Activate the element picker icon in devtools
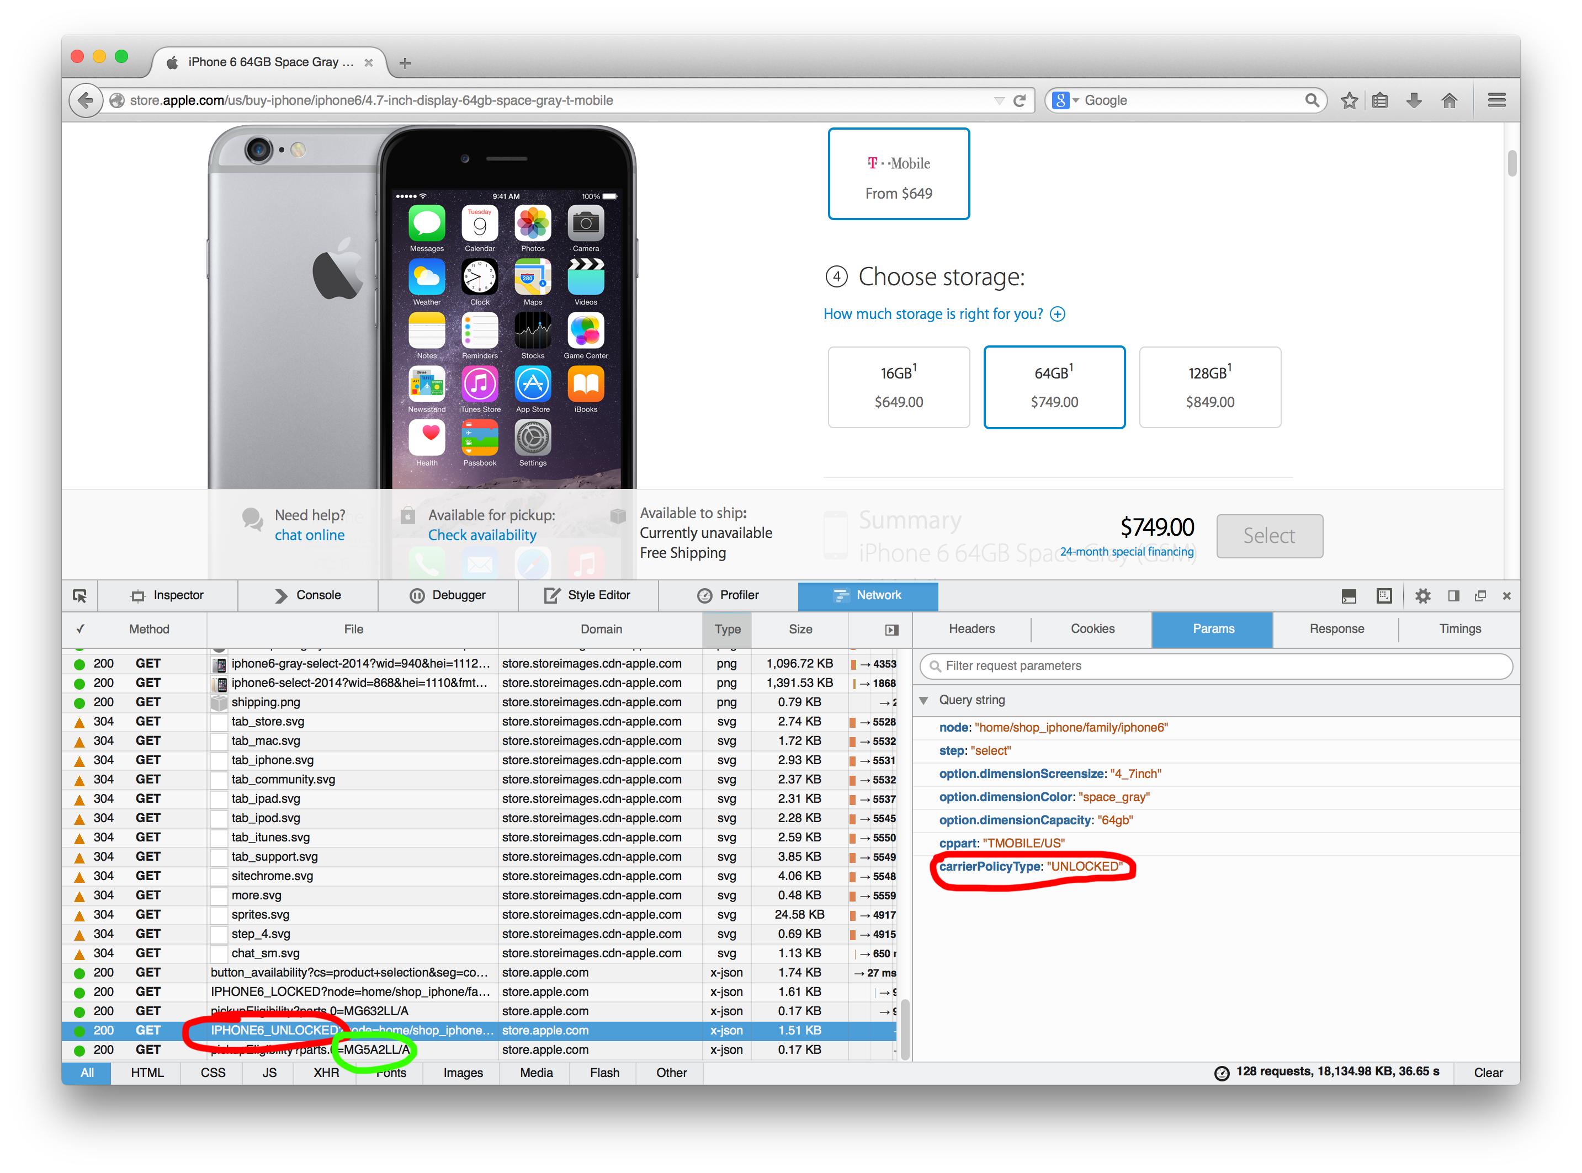Viewport: 1582px width, 1173px height. (79, 596)
